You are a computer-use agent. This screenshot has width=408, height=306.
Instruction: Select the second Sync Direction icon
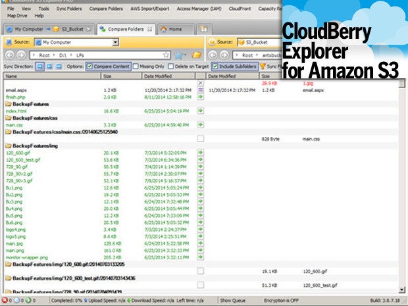pyautogui.click(x=49, y=66)
